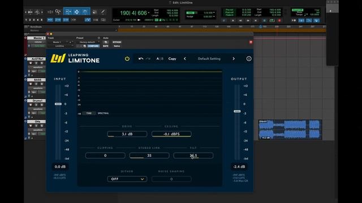Click the plugin automation enable icon

[106, 42]
